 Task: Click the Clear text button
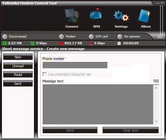point(130,130)
